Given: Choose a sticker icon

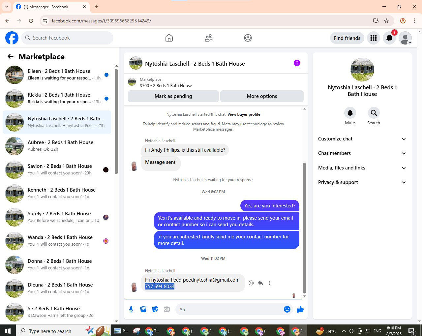Looking at the screenshot, I should [x=155, y=309].
